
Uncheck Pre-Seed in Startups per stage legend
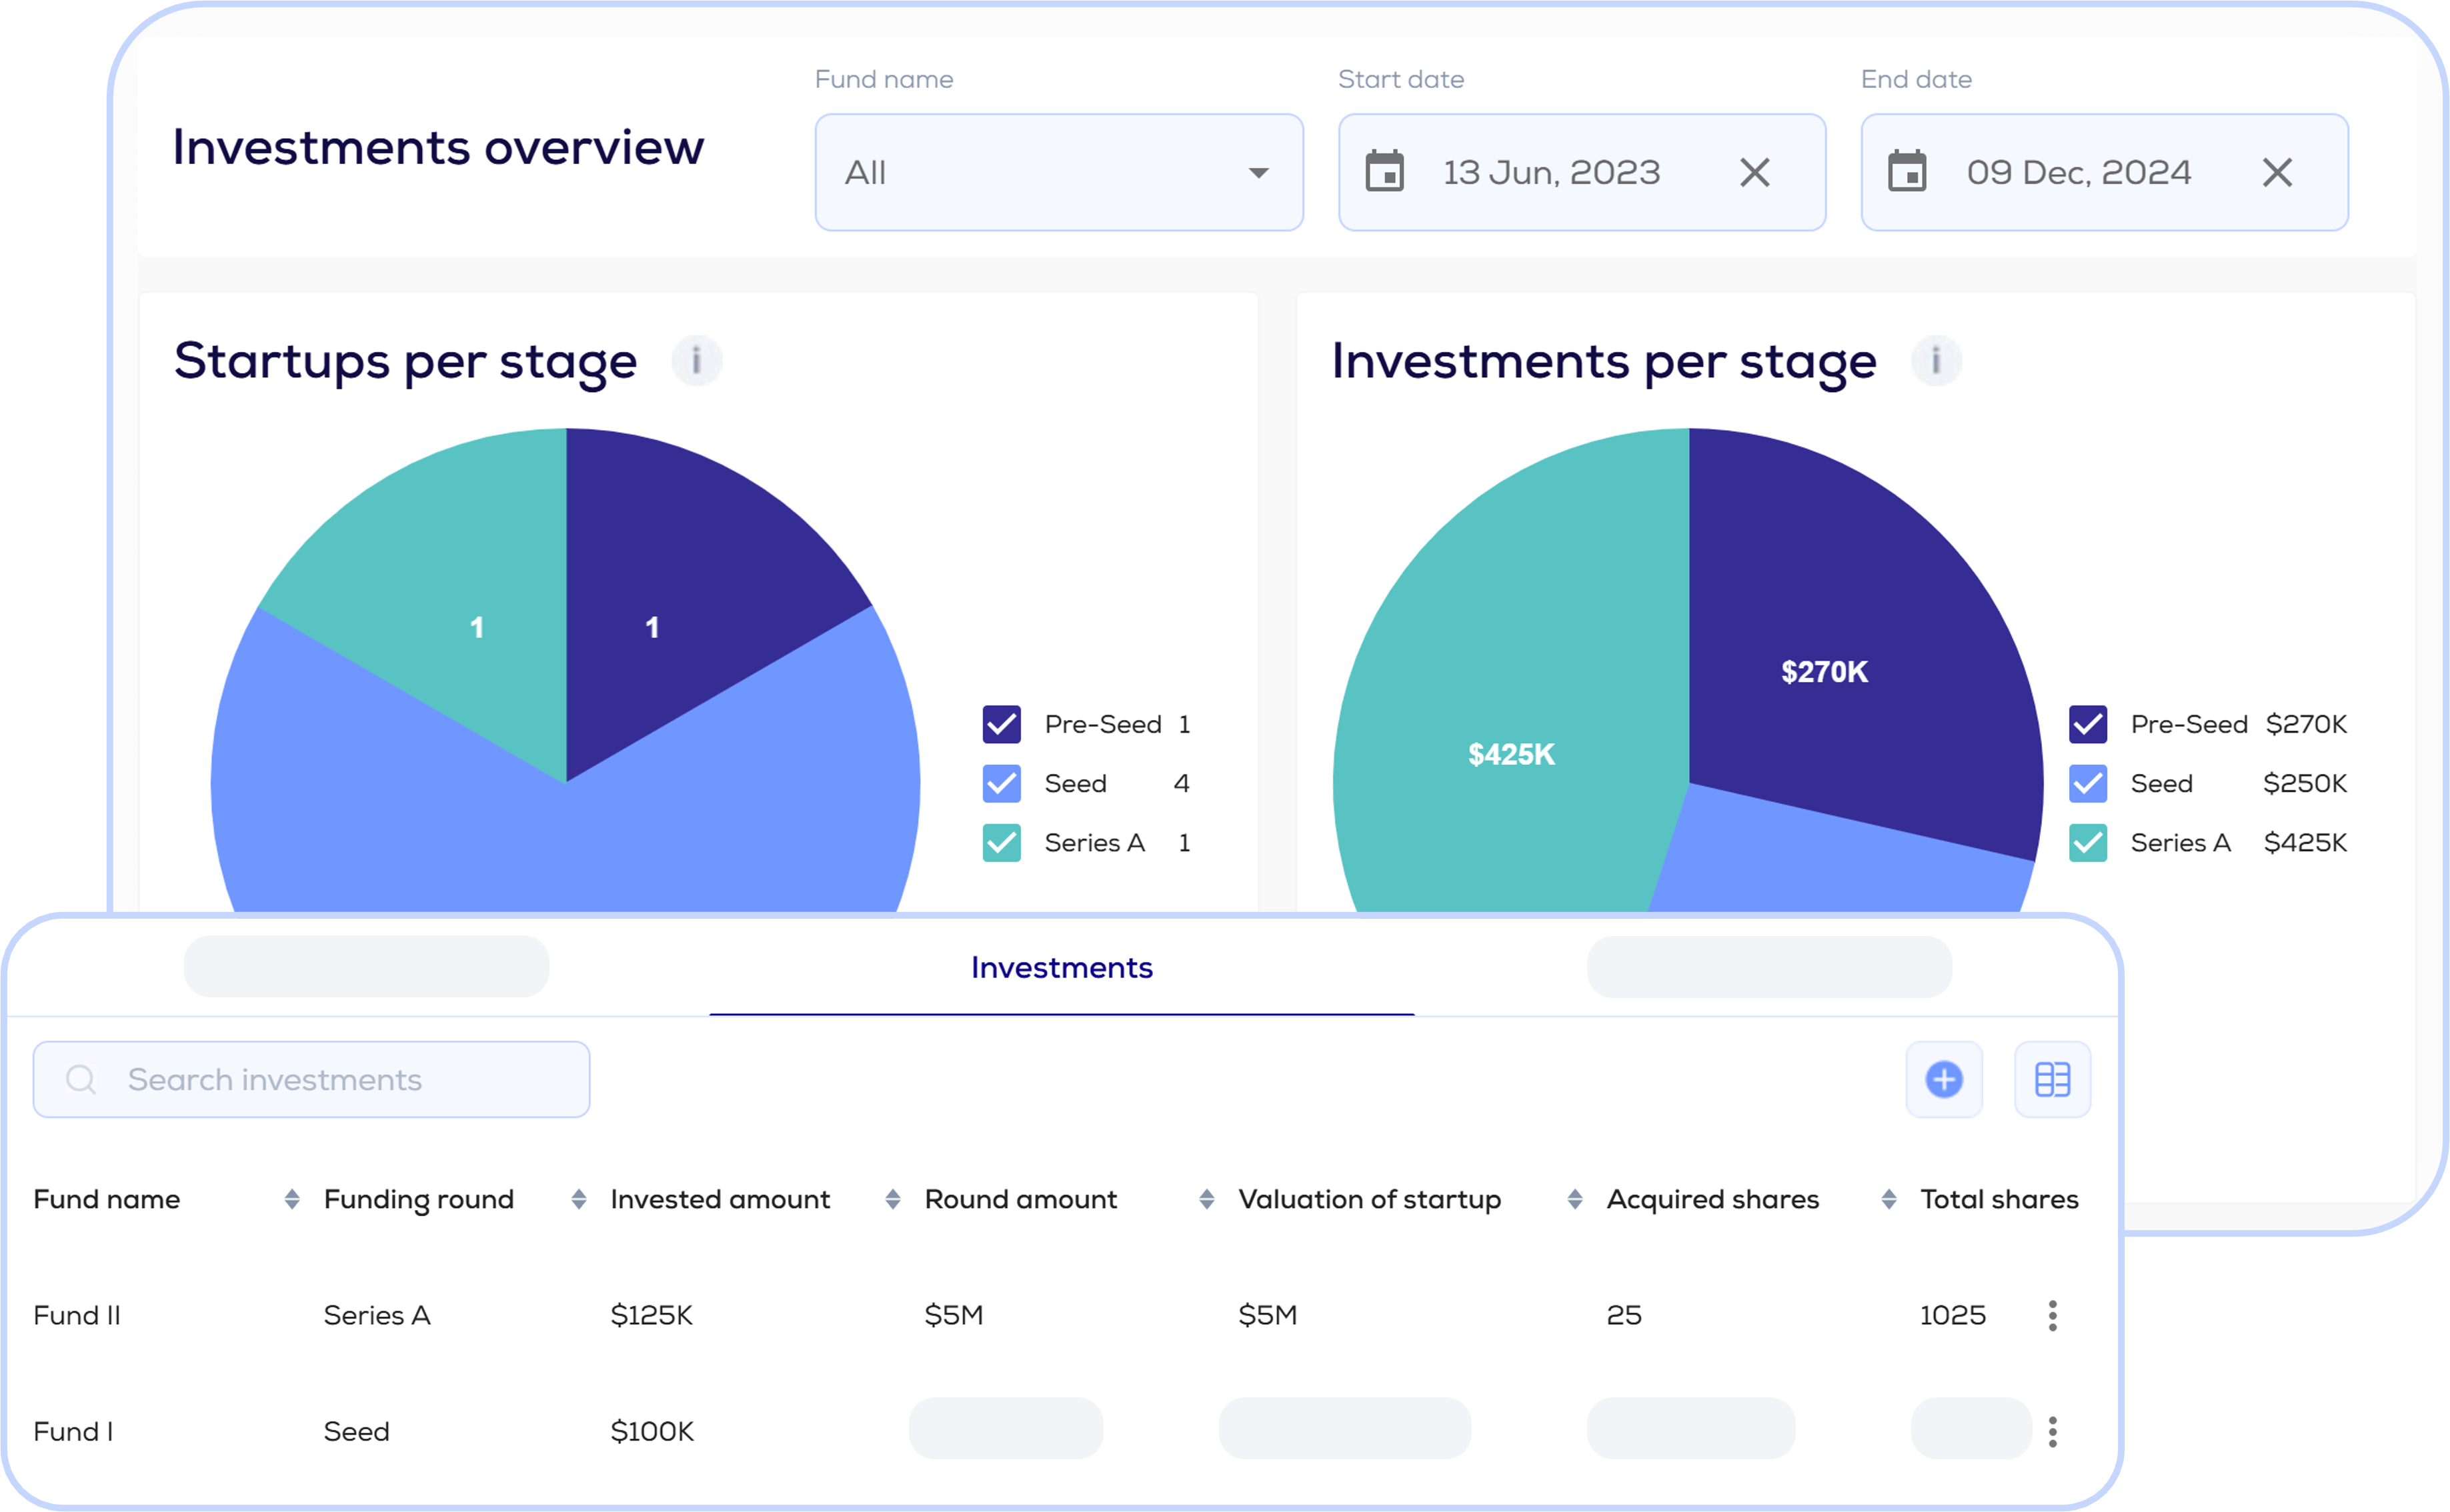[1001, 724]
